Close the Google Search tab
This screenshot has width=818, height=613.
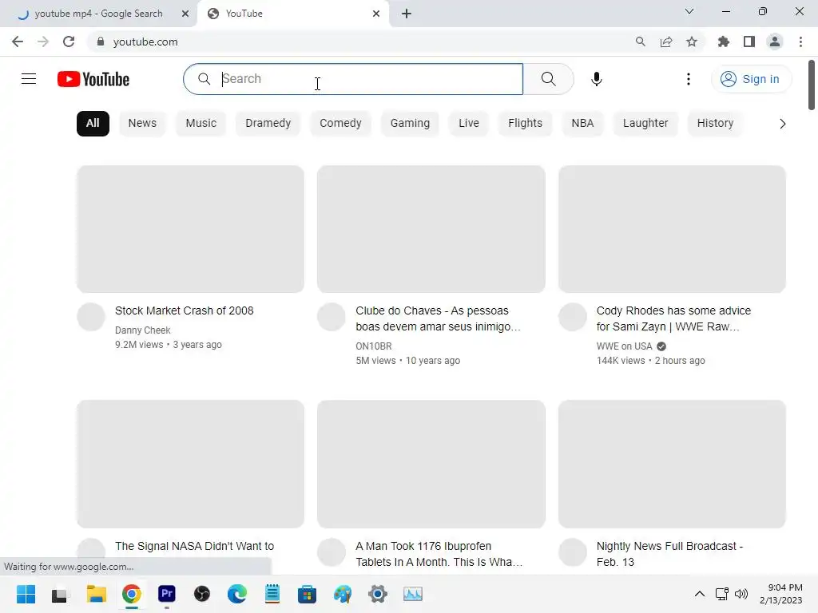(x=185, y=14)
